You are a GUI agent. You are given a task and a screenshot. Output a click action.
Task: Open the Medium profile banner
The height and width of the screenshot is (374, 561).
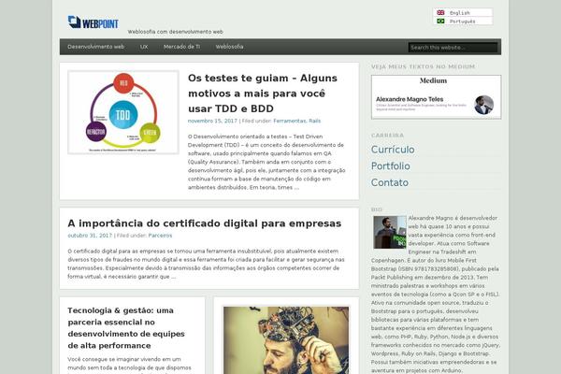coord(436,97)
